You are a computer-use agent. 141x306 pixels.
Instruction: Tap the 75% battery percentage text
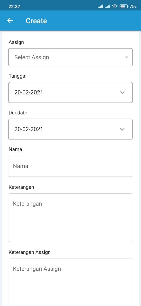tap(133, 7)
